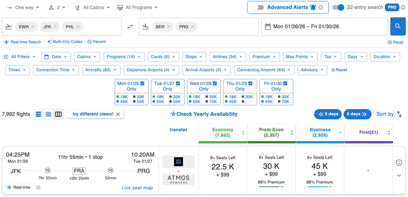408x197 pixels.
Task: Select the column view icon
Action: coord(58,114)
